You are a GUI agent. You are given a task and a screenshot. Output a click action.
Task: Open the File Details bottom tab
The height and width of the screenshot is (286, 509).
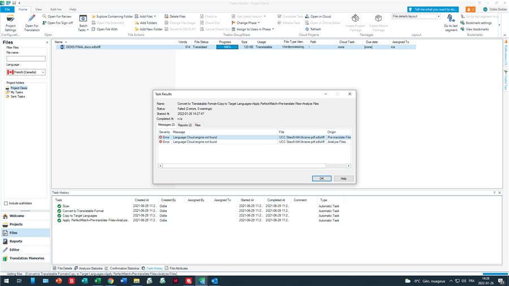pos(63,268)
